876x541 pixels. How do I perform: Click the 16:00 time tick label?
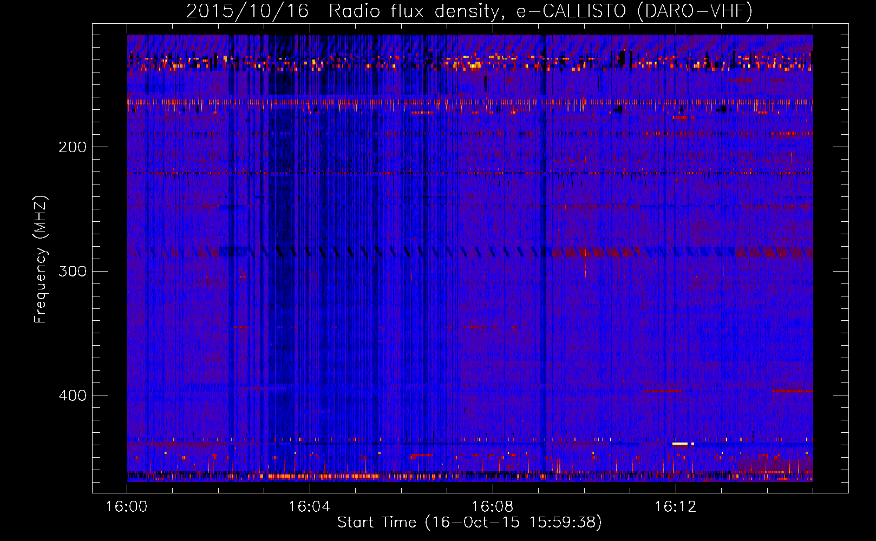click(126, 507)
